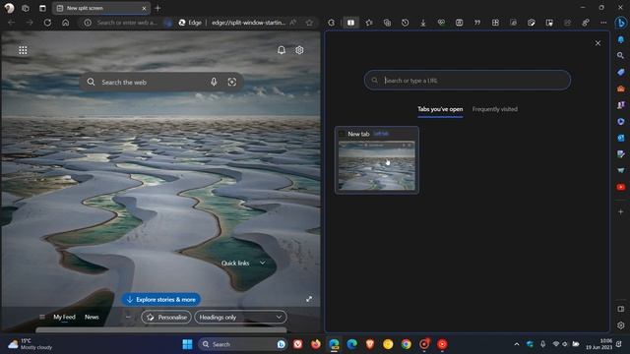Open the feed hamburger menu
630x354 pixels.
42,317
